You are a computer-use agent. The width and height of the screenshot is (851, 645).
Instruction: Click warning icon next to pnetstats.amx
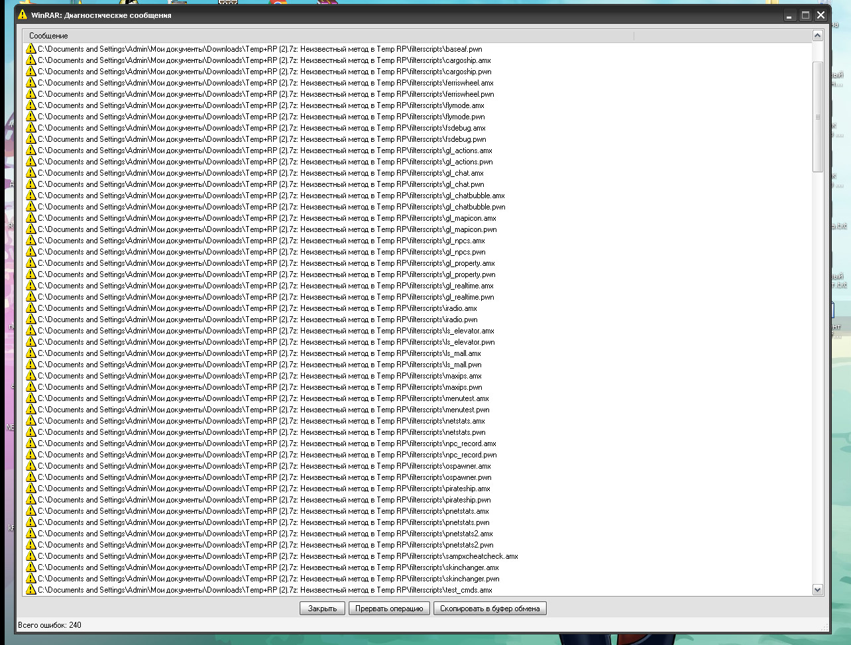(x=31, y=511)
